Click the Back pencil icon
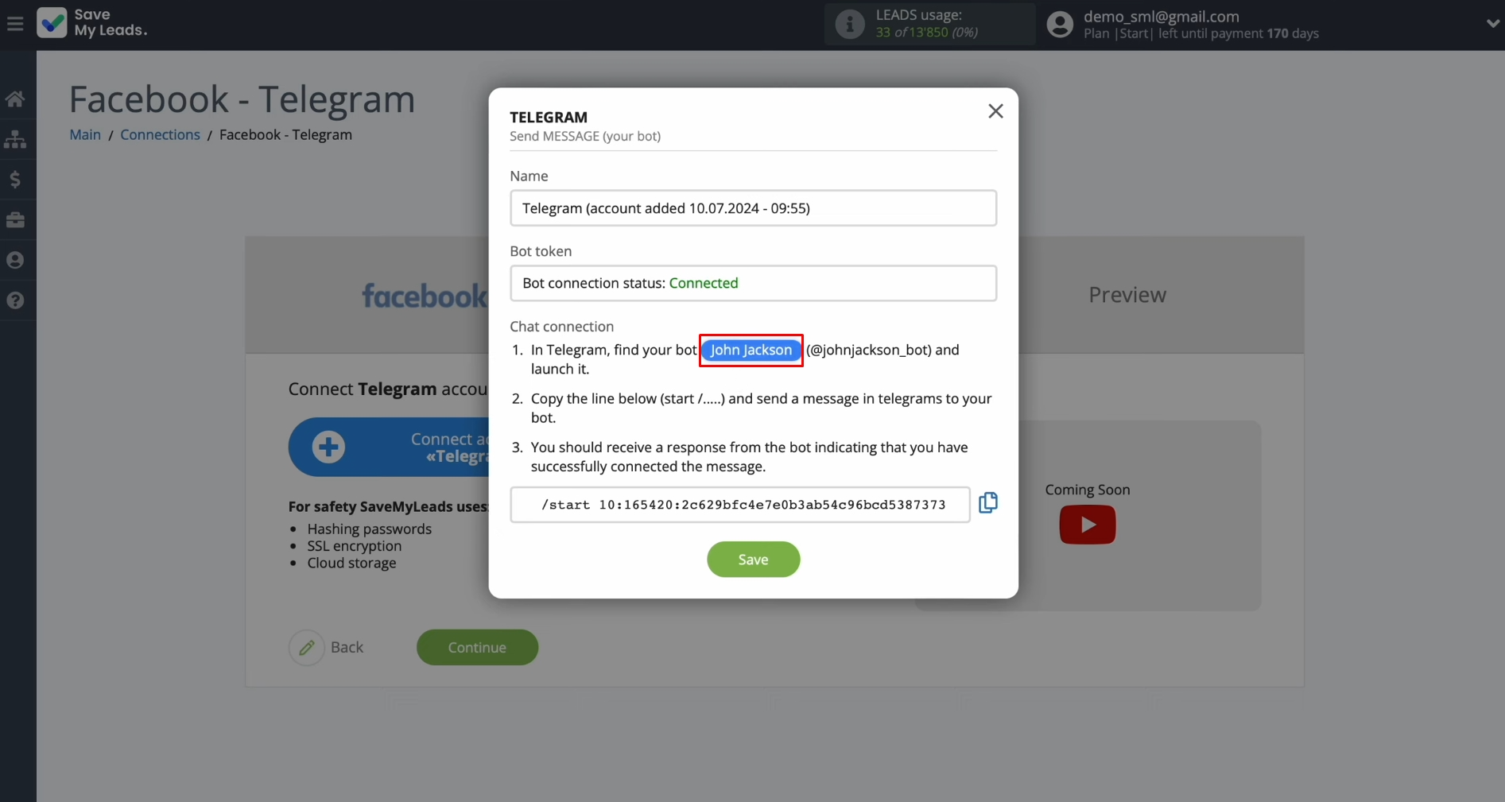 click(307, 648)
